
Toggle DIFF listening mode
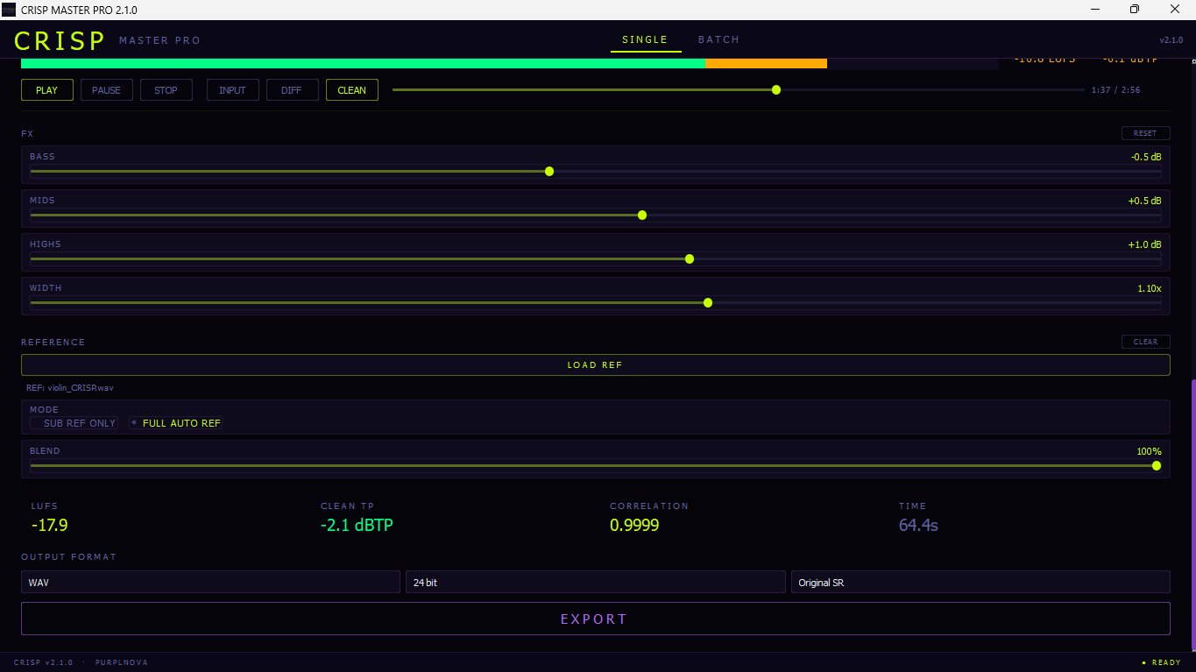[292, 89]
